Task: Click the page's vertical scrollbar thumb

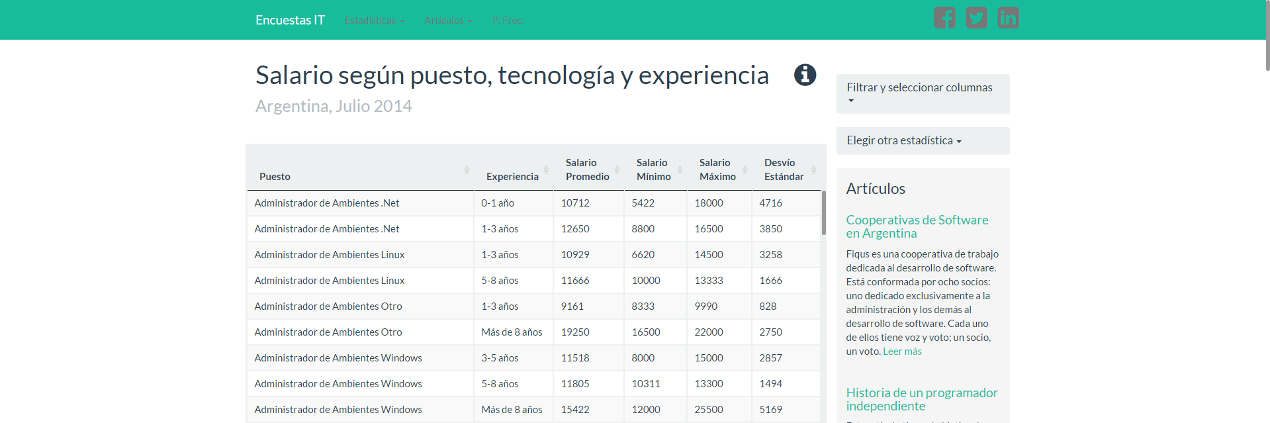Action: click(1267, 35)
